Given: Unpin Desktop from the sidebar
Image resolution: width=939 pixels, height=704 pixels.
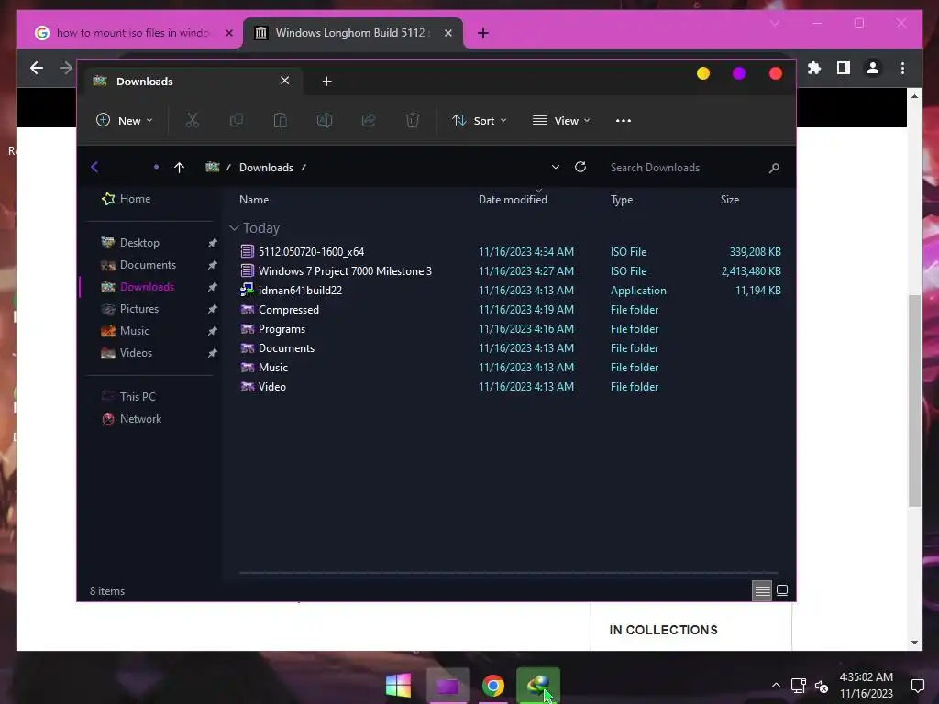Looking at the screenshot, I should [x=212, y=243].
